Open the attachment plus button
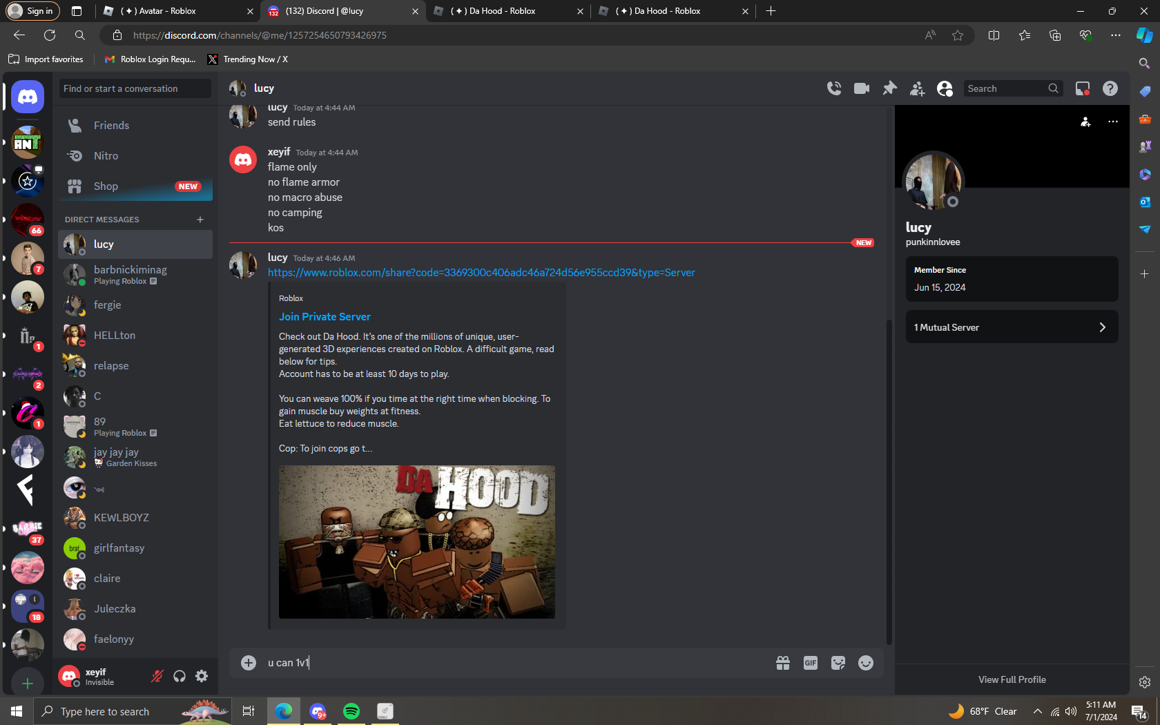 (249, 663)
